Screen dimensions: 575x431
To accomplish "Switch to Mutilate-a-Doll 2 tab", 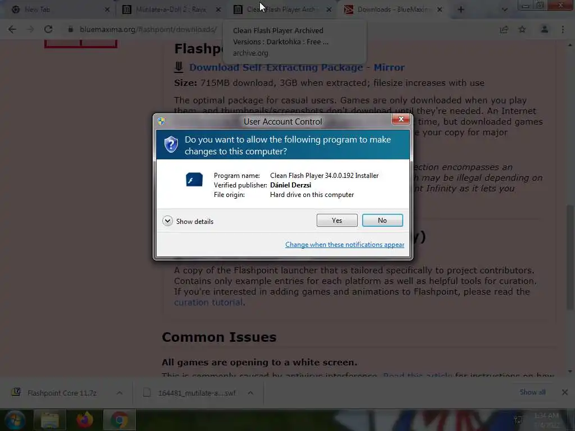I will pyautogui.click(x=171, y=10).
